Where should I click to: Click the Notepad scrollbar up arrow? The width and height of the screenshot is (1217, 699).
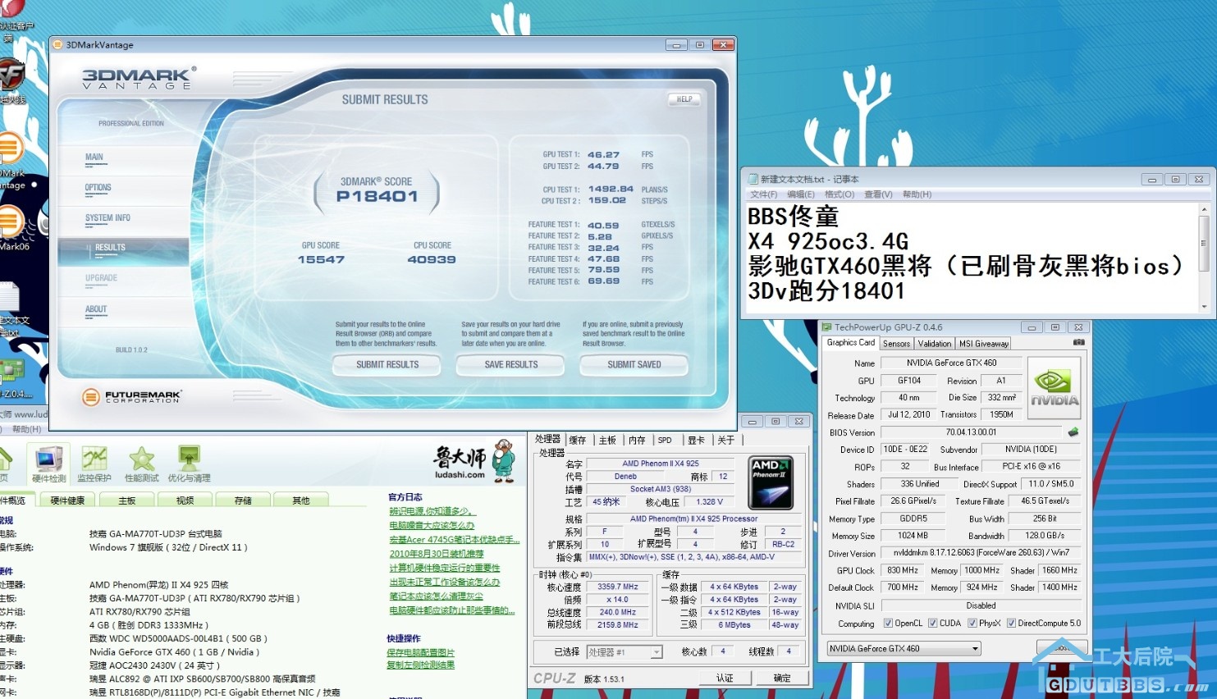point(1204,210)
